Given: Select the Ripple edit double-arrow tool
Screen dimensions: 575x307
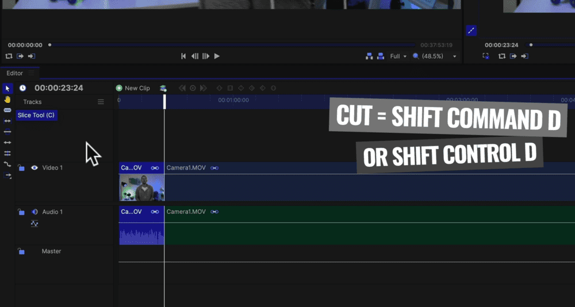Looking at the screenshot, I should coord(7,143).
